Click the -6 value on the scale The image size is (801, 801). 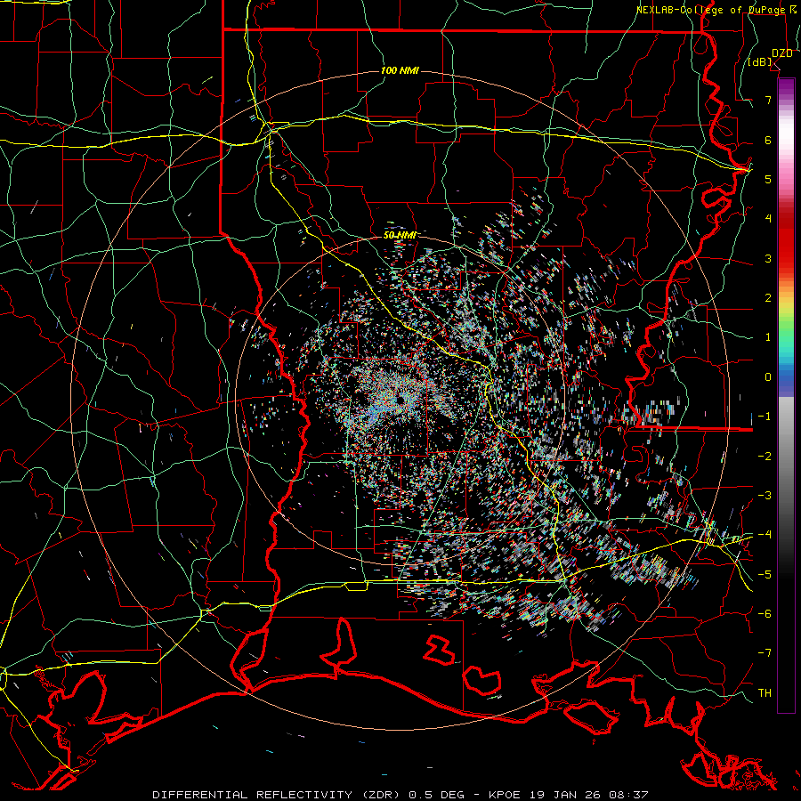tap(765, 614)
